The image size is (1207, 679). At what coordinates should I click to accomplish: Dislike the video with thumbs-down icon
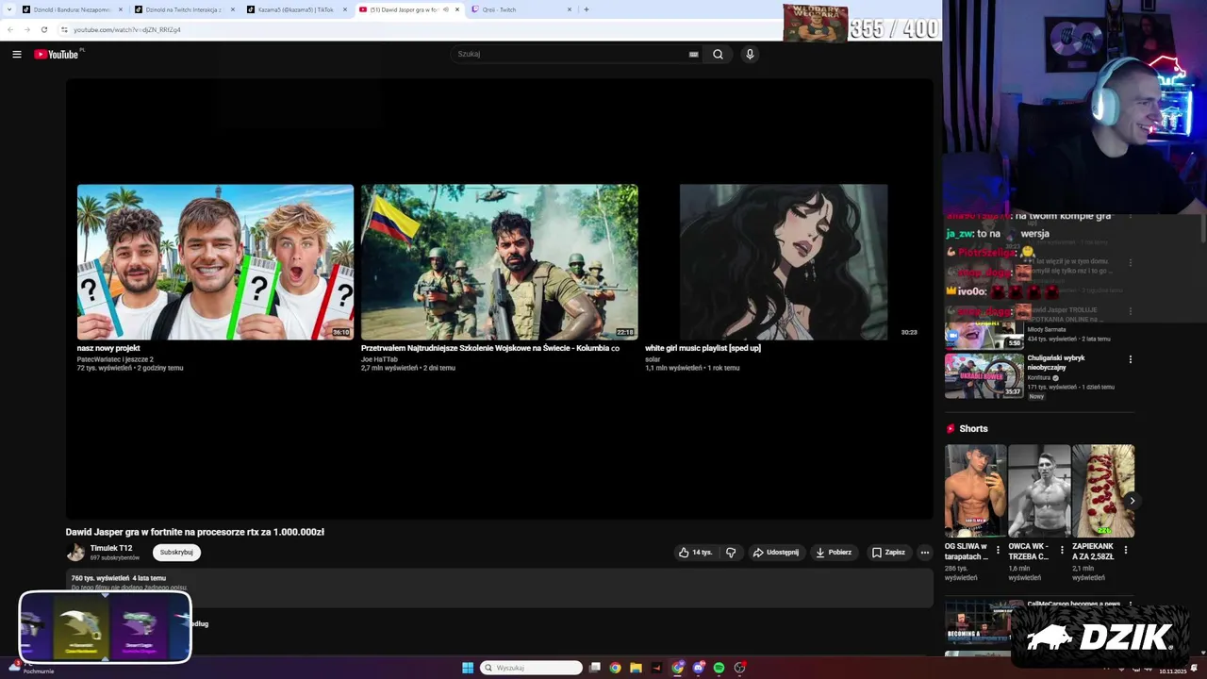[x=731, y=553]
